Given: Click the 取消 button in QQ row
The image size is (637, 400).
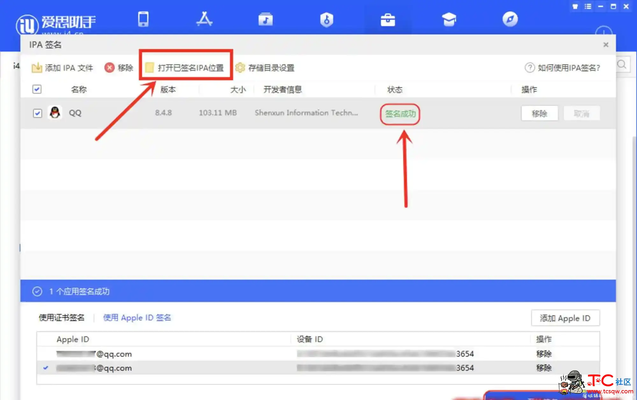Looking at the screenshot, I should click(582, 114).
